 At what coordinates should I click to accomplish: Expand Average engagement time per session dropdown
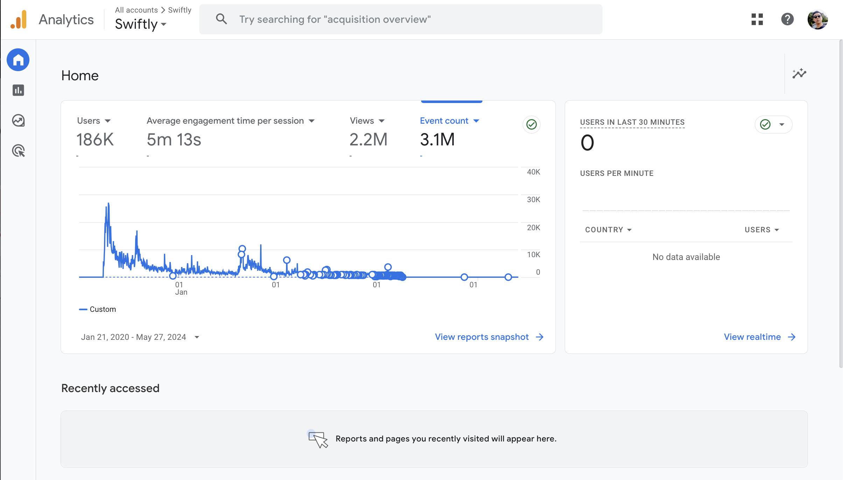coord(312,121)
